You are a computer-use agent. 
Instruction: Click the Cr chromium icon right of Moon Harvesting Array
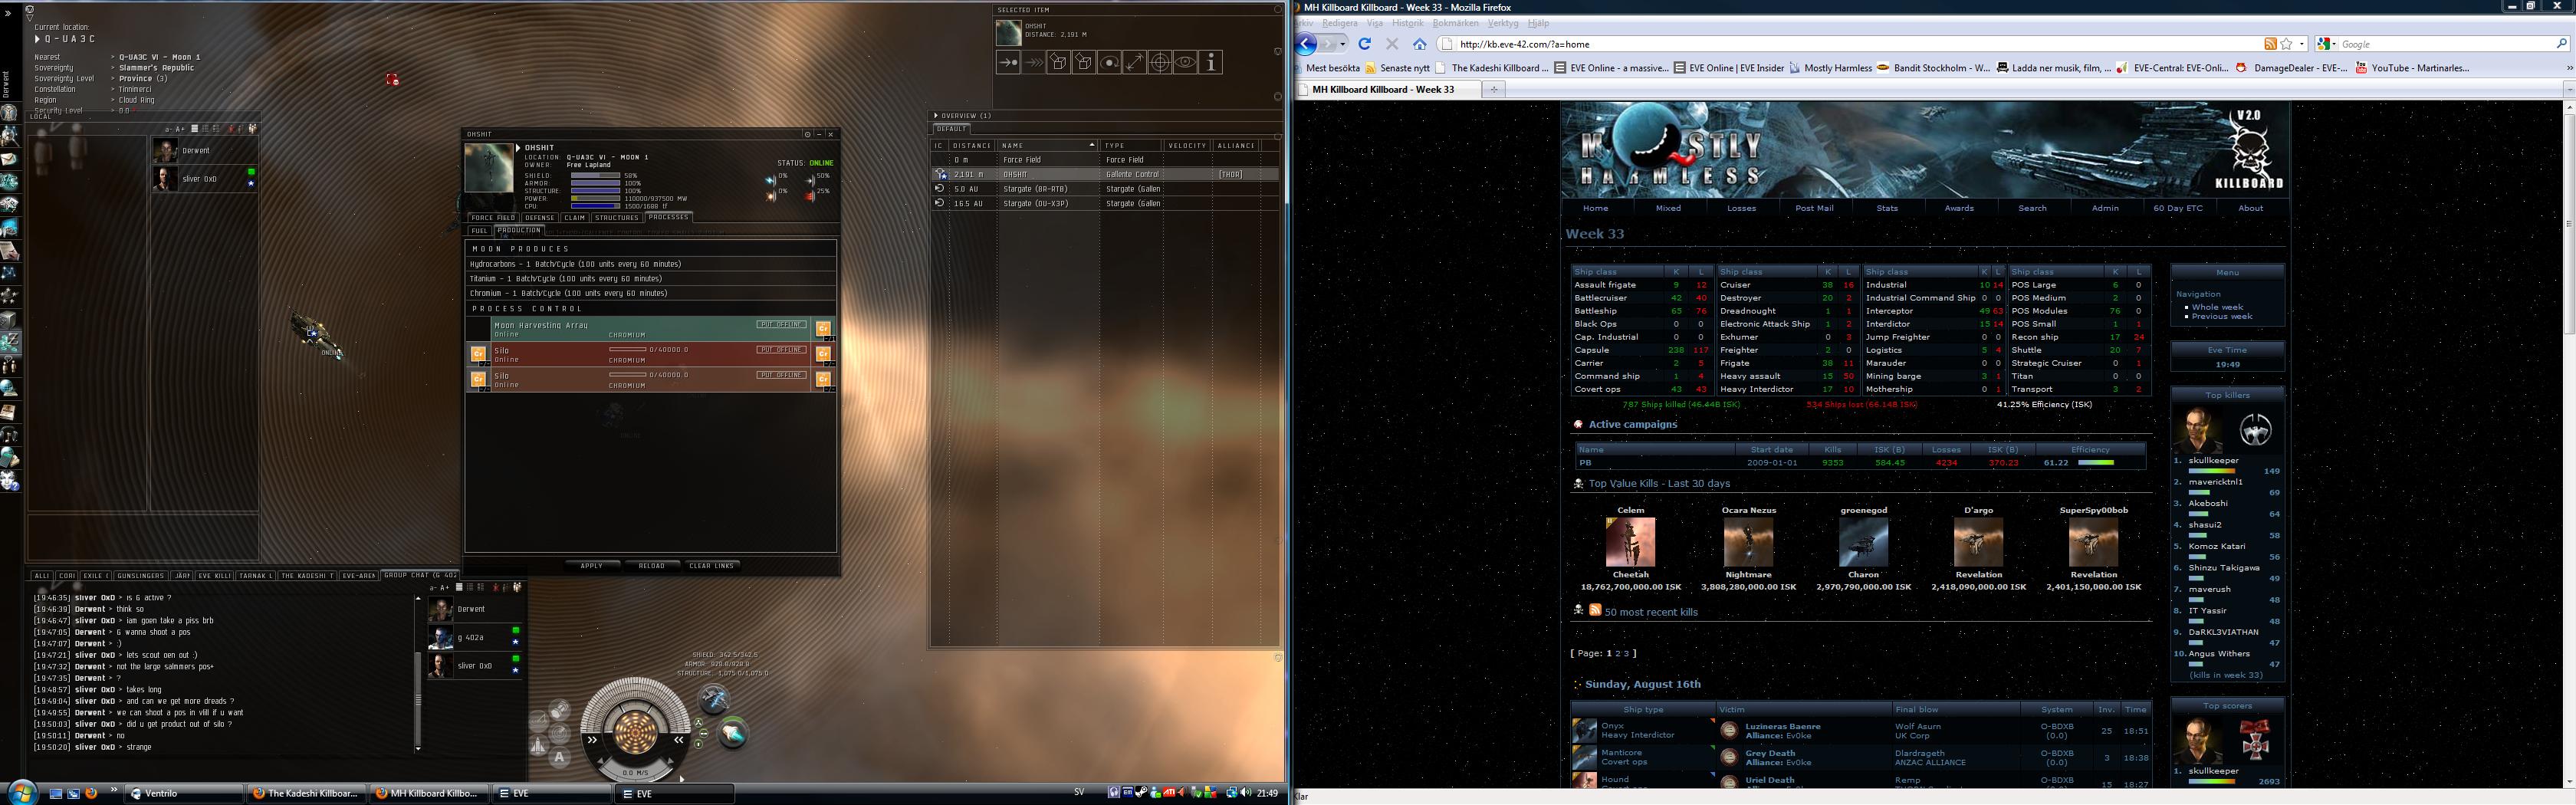coord(823,328)
